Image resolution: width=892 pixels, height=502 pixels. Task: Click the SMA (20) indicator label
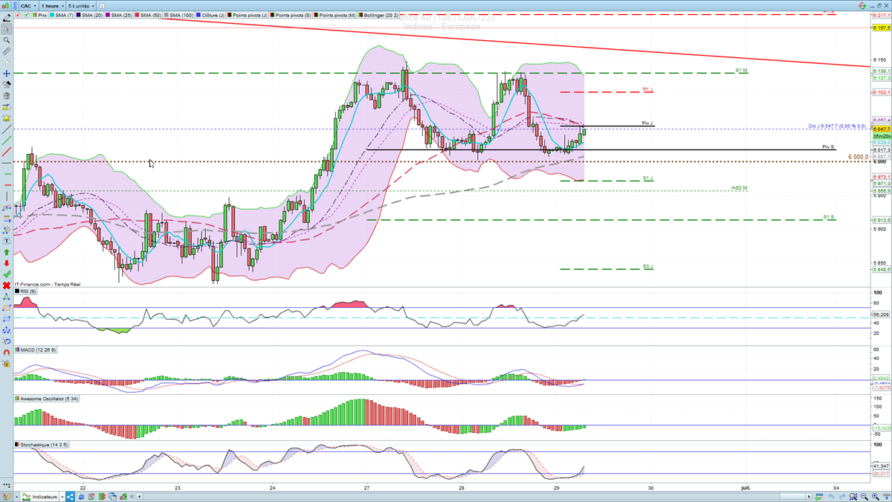pyautogui.click(x=89, y=15)
